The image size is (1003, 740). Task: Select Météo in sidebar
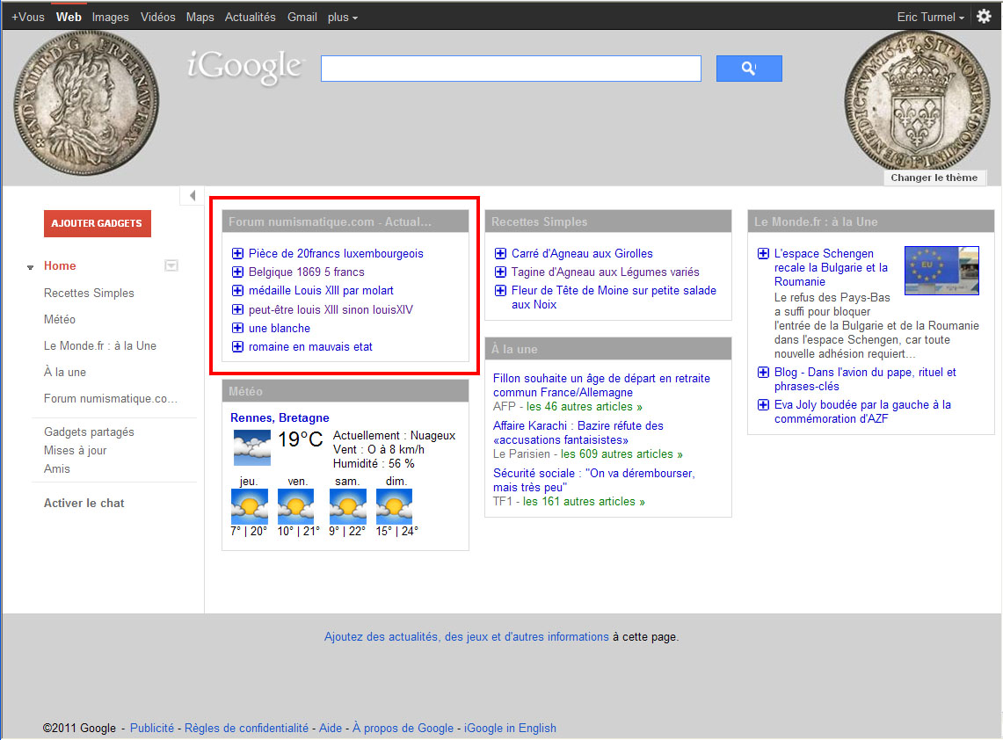coord(60,319)
